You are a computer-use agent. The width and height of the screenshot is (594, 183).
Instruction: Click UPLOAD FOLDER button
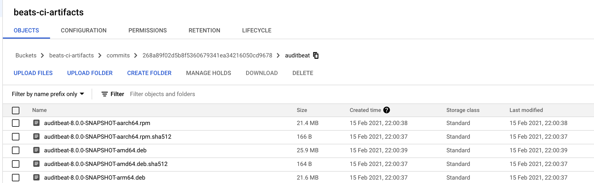[x=90, y=73]
